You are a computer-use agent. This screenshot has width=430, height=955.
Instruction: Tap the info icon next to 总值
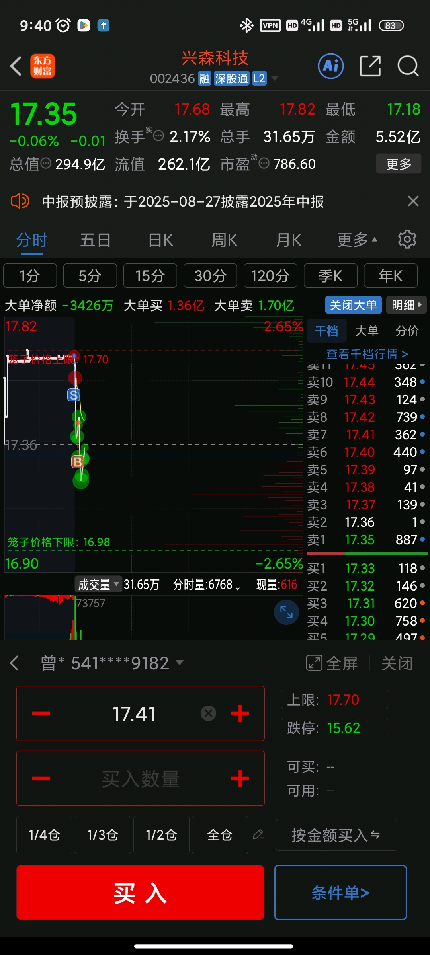point(46,163)
